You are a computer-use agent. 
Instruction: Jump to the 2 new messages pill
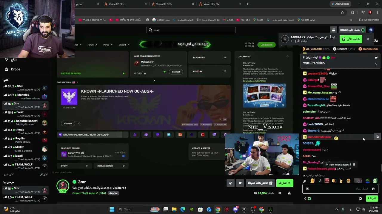pyautogui.click(x=340, y=164)
